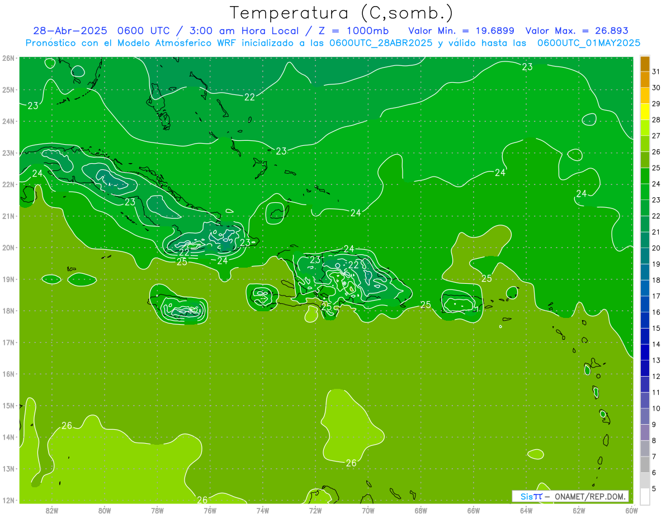Click the '21' label on color scale
The image size is (671, 518).
(656, 232)
